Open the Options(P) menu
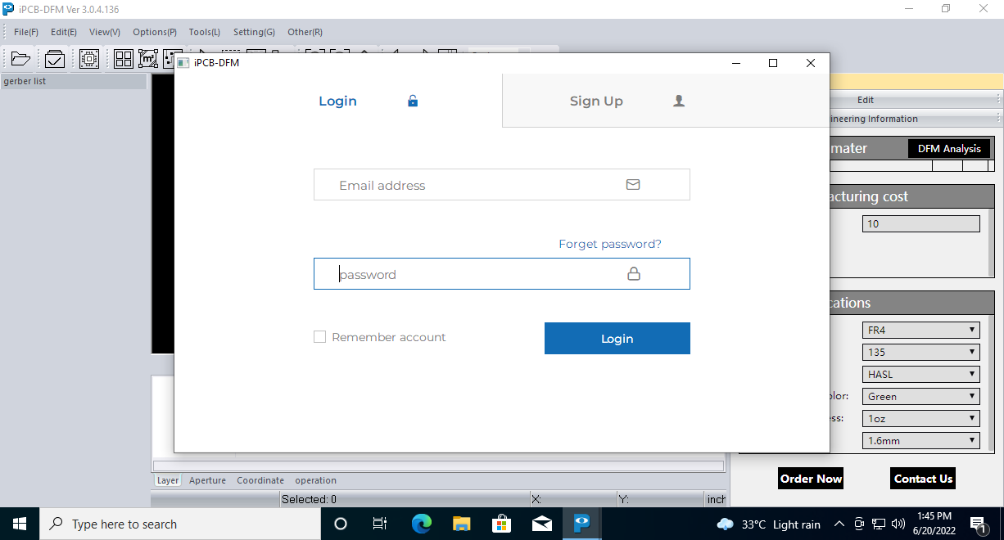The height and width of the screenshot is (540, 1004). [155, 32]
